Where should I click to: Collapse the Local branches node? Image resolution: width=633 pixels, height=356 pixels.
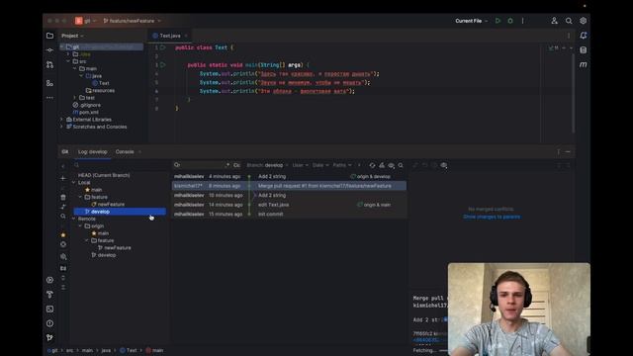74,182
